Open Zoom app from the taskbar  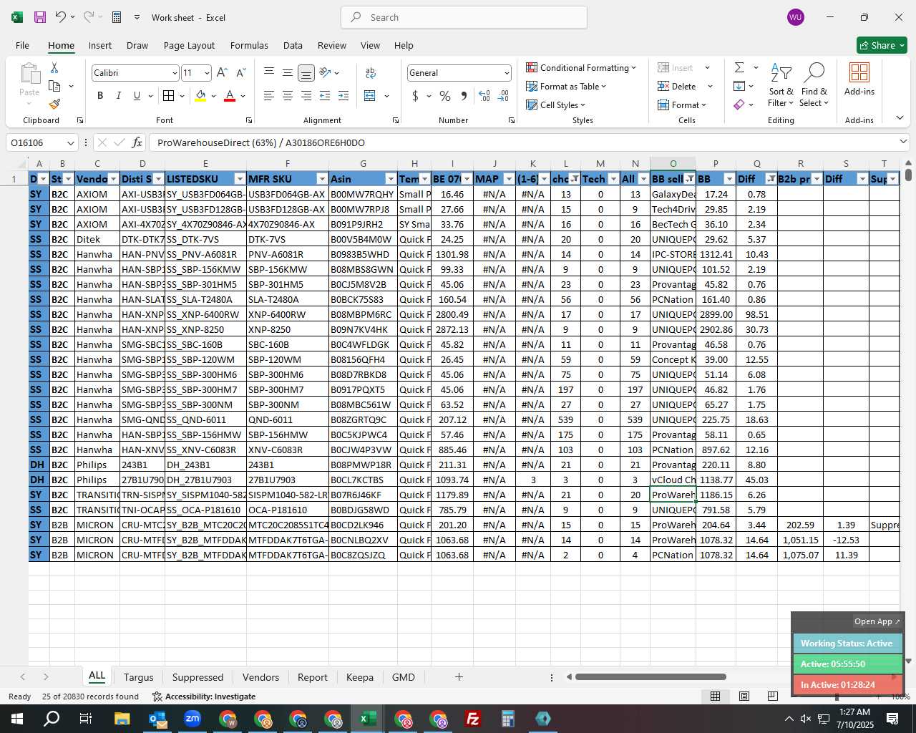(x=193, y=719)
